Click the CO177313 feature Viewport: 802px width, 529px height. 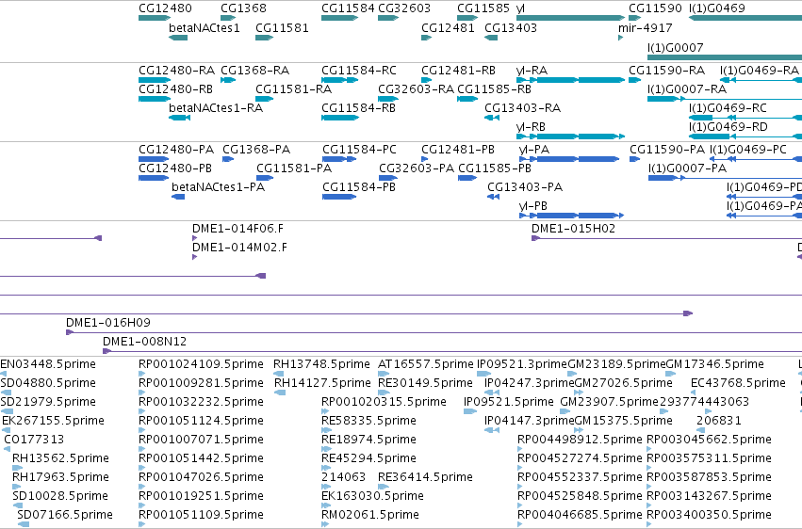click(8, 449)
